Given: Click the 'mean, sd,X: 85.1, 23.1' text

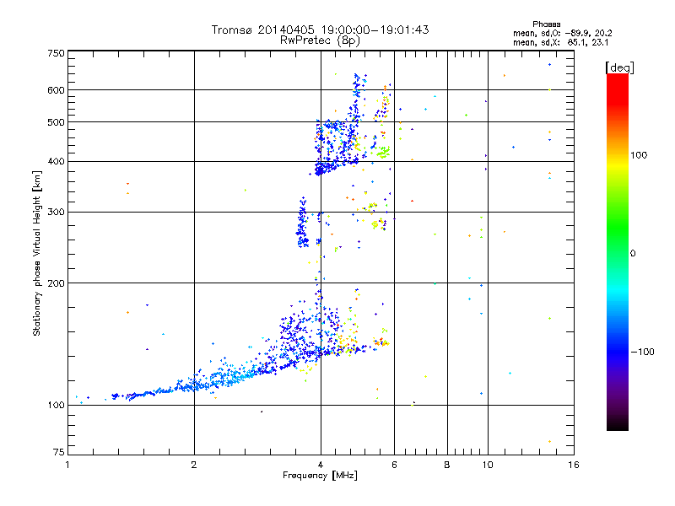Looking at the screenshot, I should coord(560,43).
